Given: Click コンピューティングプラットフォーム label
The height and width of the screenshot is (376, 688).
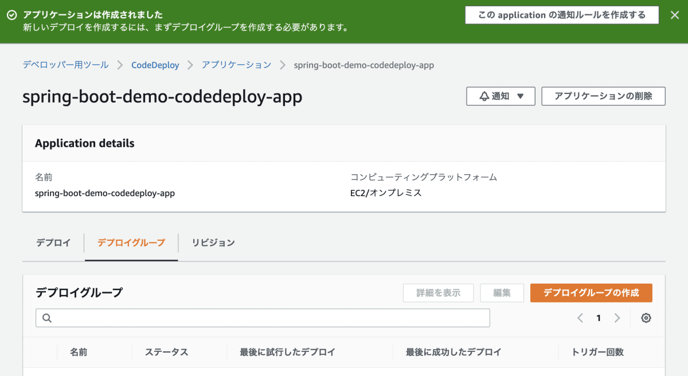Looking at the screenshot, I should click(x=424, y=177).
